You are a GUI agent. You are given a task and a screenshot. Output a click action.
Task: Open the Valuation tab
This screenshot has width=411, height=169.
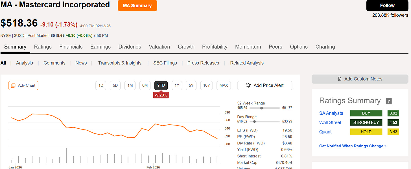coord(159,47)
